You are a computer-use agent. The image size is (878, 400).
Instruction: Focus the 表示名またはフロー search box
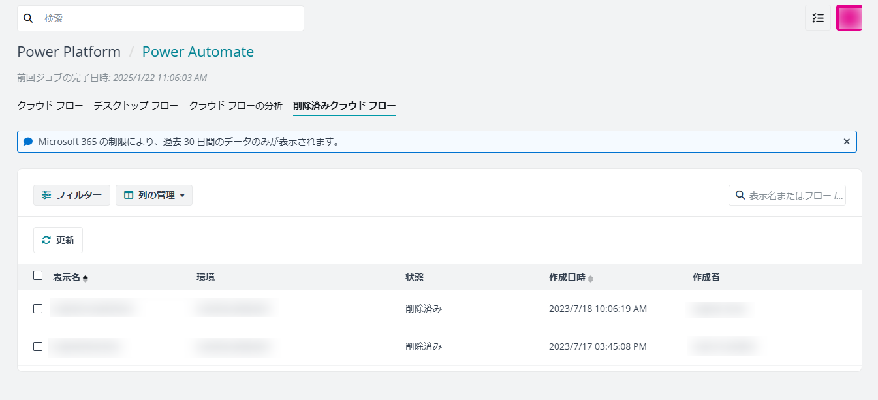(x=787, y=195)
